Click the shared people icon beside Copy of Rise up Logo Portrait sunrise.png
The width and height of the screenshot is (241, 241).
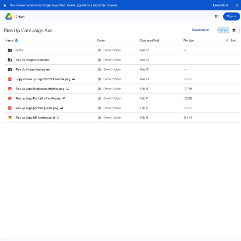[x=74, y=79]
